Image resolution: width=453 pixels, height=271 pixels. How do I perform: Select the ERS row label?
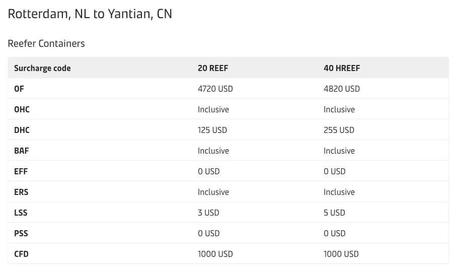point(21,192)
